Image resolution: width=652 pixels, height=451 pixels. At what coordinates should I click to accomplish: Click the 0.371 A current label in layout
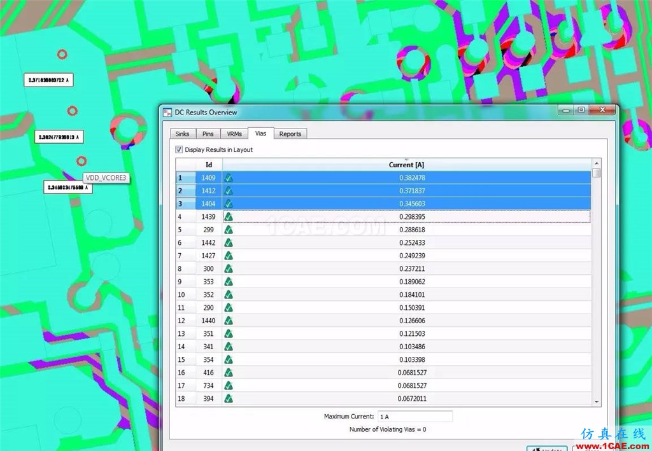48,80
